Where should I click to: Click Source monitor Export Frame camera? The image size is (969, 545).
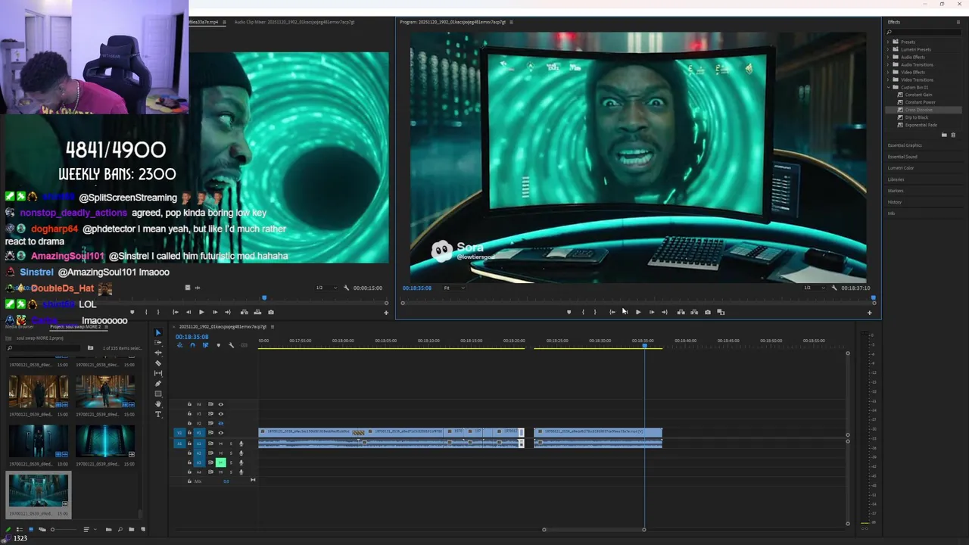coord(271,312)
